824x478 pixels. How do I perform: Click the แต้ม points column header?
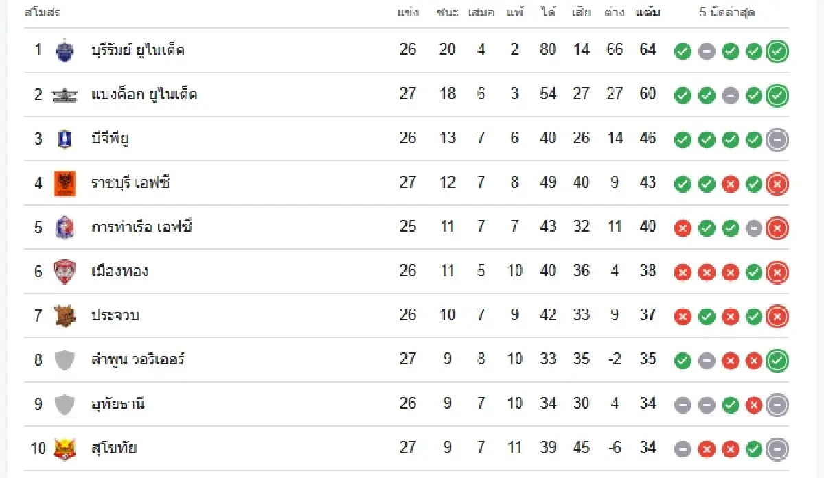[x=648, y=12]
